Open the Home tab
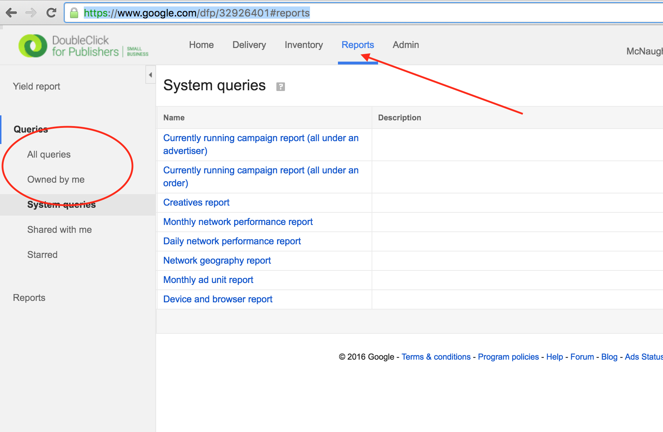Viewport: 663px width, 432px height. (201, 45)
